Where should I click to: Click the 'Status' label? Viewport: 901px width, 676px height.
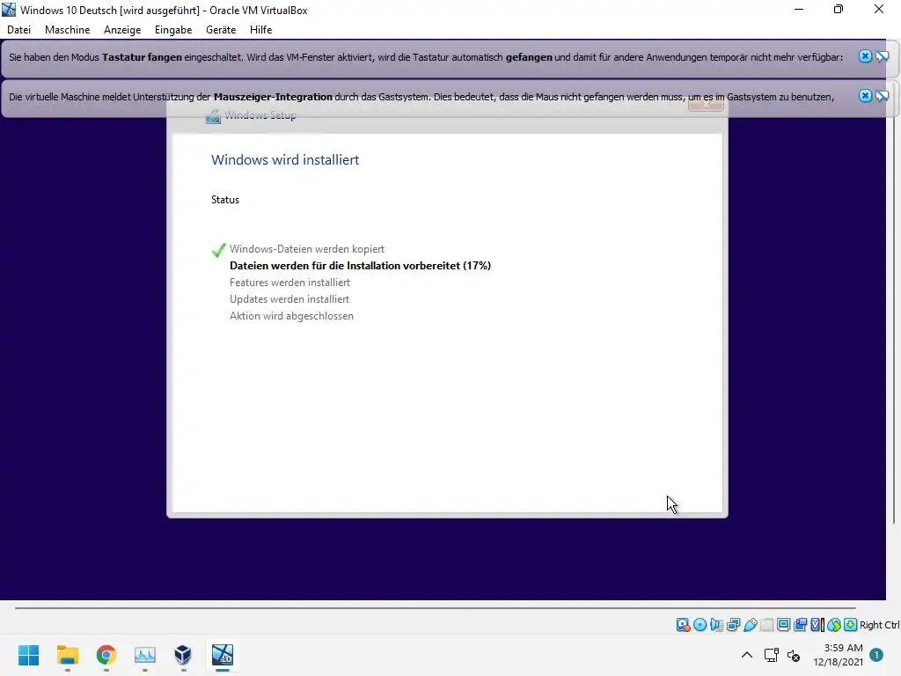(x=225, y=200)
